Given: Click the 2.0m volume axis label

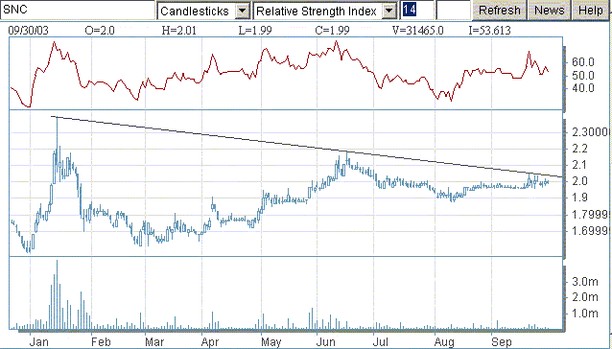Looking at the screenshot, I should [x=585, y=297].
